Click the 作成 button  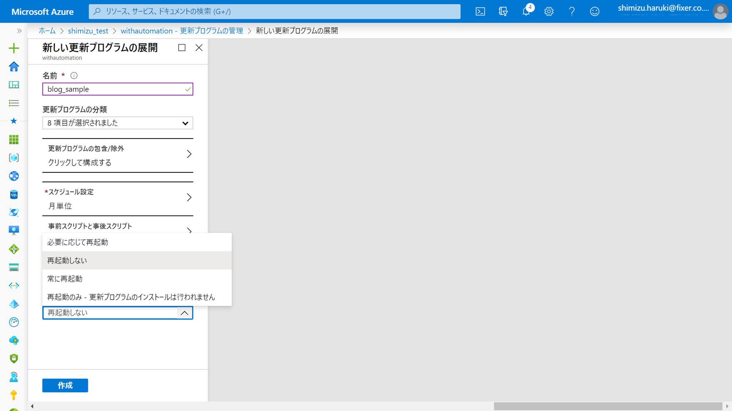point(65,385)
